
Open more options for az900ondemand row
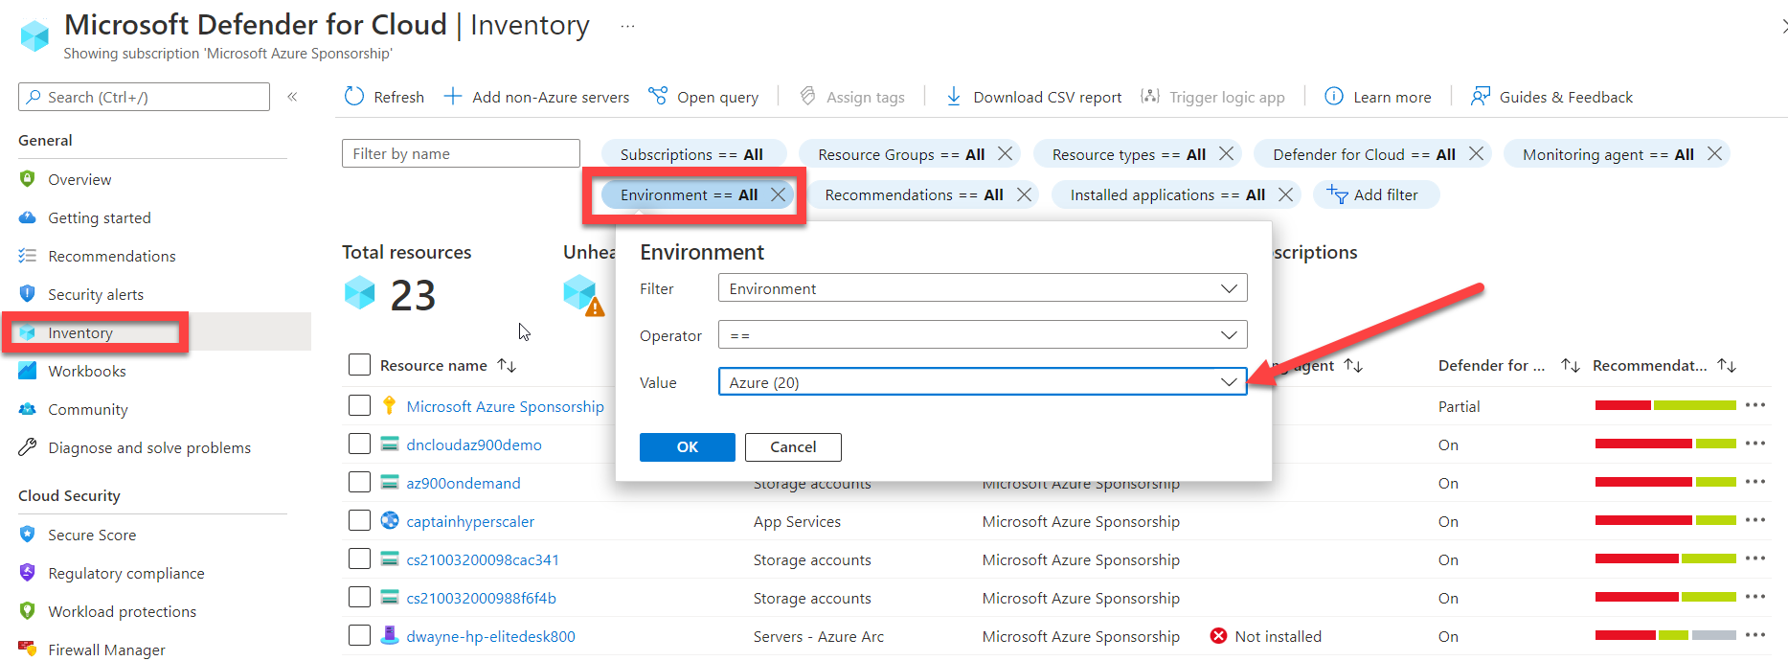pyautogui.click(x=1754, y=482)
